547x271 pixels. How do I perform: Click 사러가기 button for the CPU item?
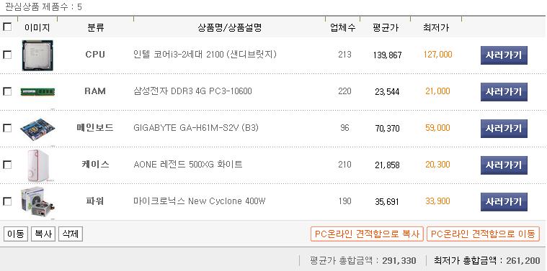tap(504, 55)
